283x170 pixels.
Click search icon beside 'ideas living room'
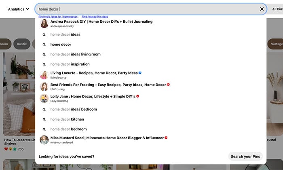click(x=44, y=54)
